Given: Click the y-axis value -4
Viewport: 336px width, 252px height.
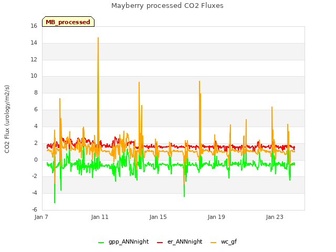Looking at the screenshot, I should point(35,193).
